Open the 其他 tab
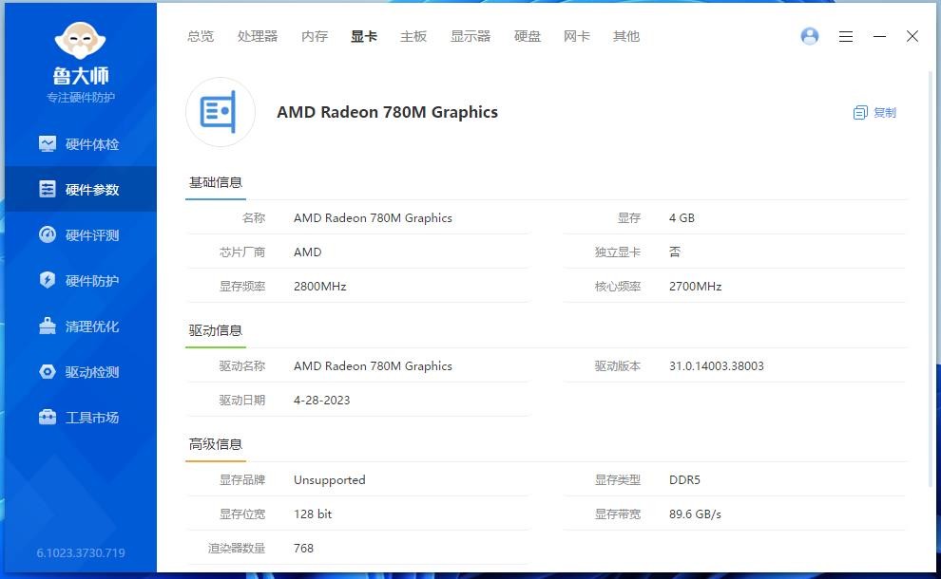Image resolution: width=941 pixels, height=579 pixels. [x=626, y=36]
